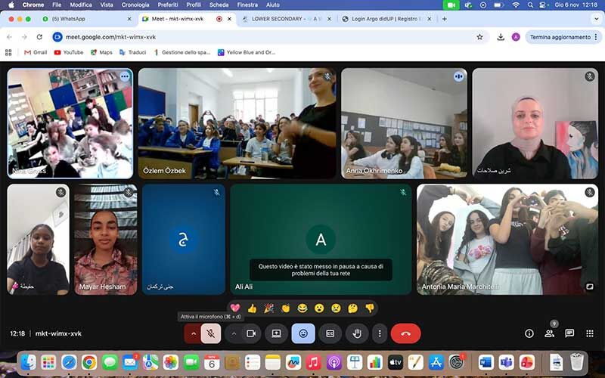The height and width of the screenshot is (378, 605).
Task: Select Mayar Hesham video tile
Action: (106, 240)
